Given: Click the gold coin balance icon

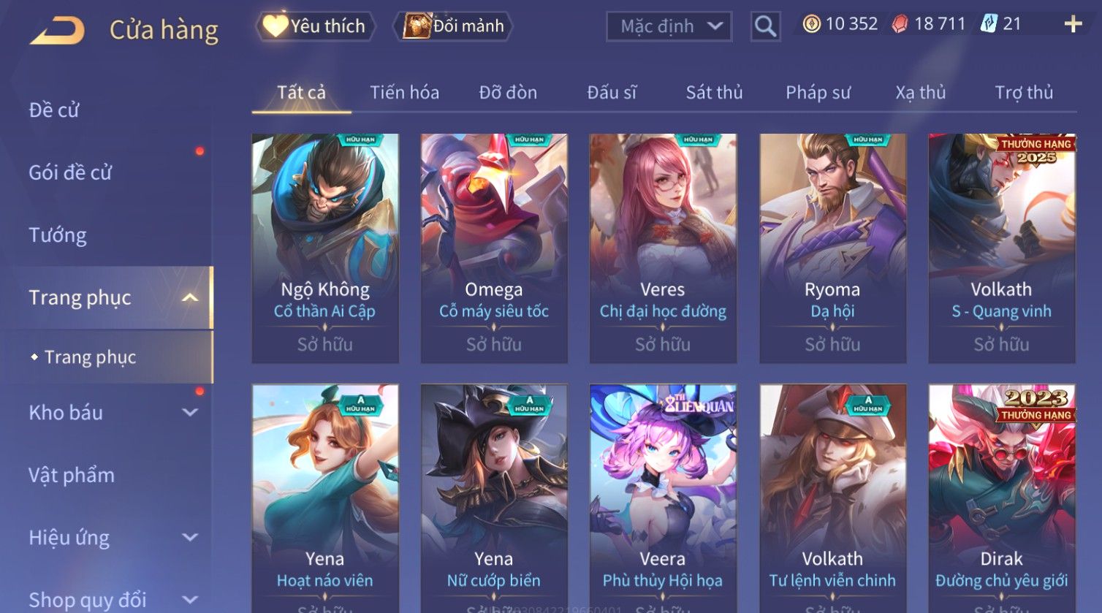Looking at the screenshot, I should 811,24.
